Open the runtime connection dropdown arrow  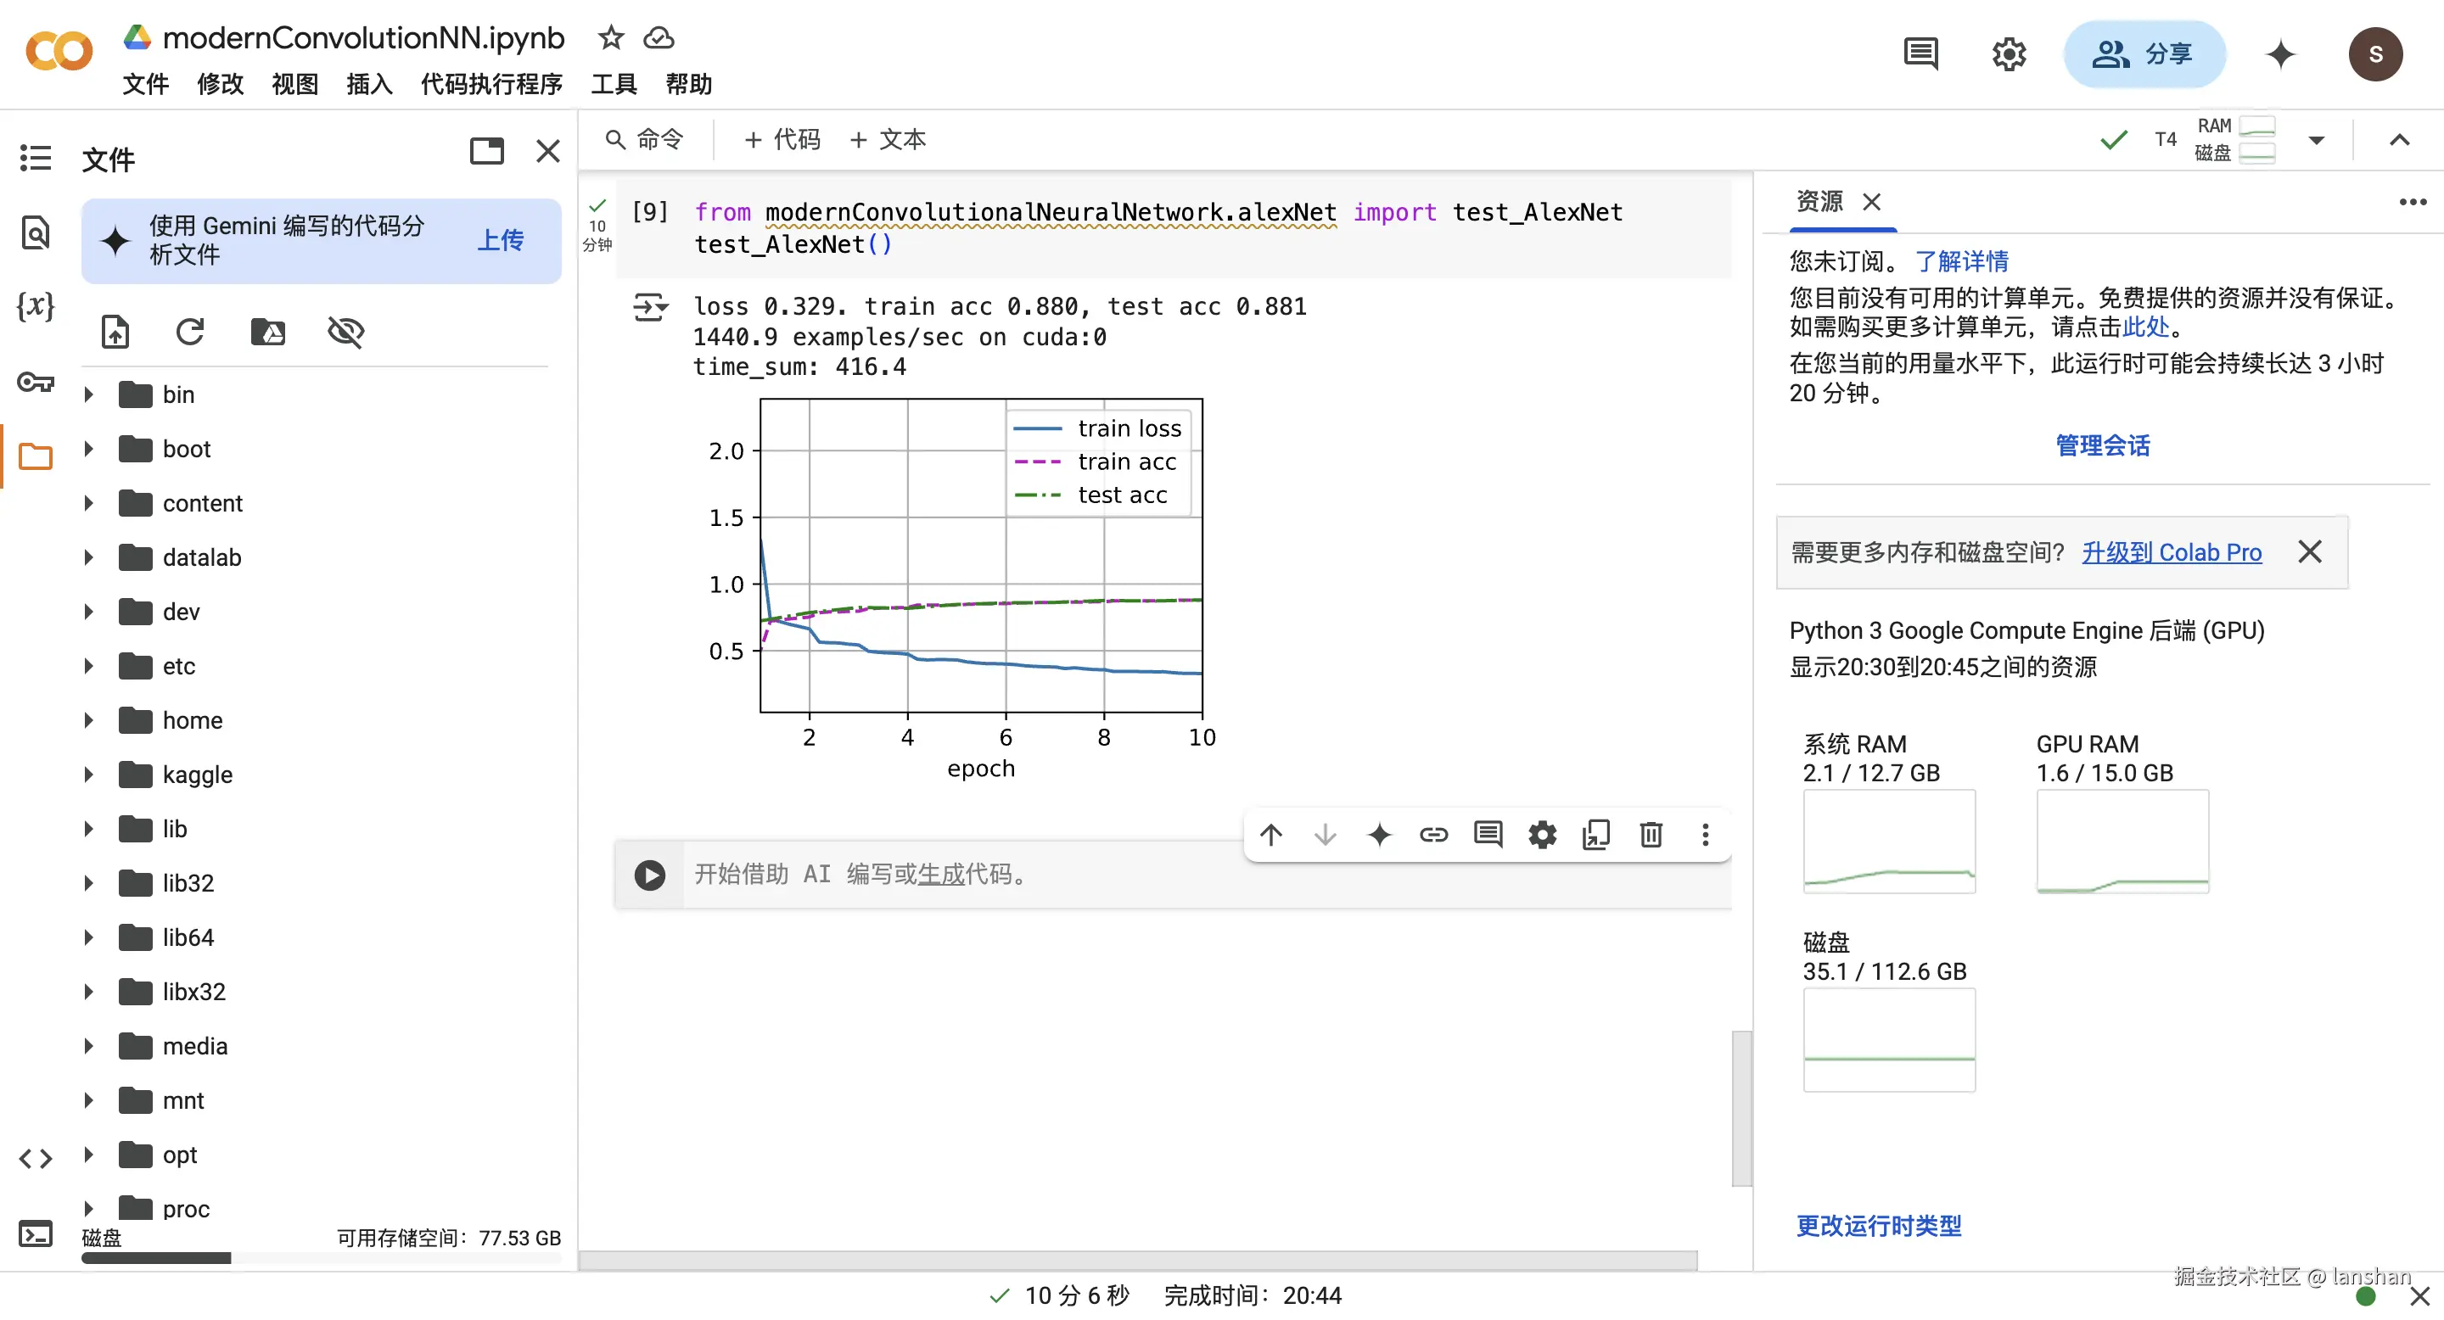point(2316,140)
